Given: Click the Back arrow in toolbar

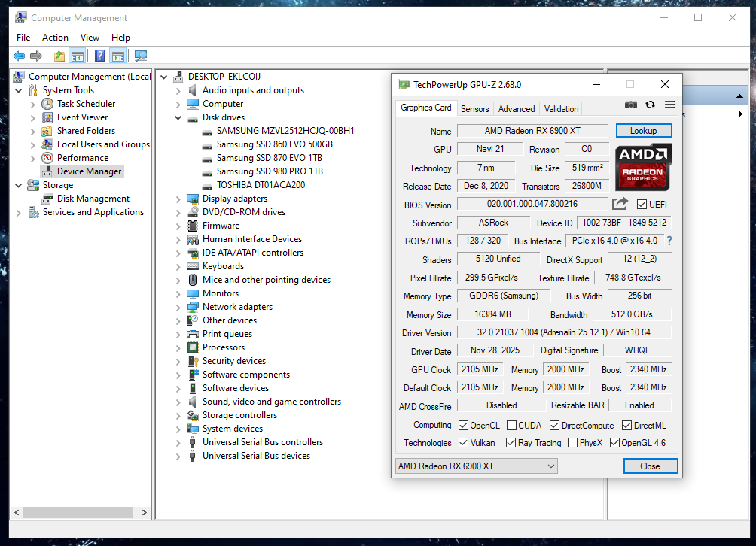Looking at the screenshot, I should pyautogui.click(x=19, y=56).
